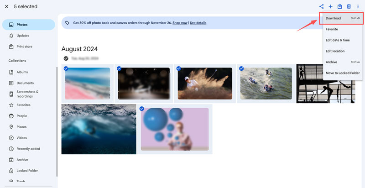The image size is (365, 188).
Task: Click the Updates bell icon
Action: pos(11,36)
